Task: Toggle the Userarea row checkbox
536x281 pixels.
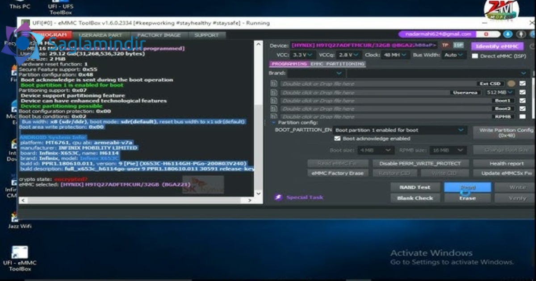Action: (x=522, y=92)
